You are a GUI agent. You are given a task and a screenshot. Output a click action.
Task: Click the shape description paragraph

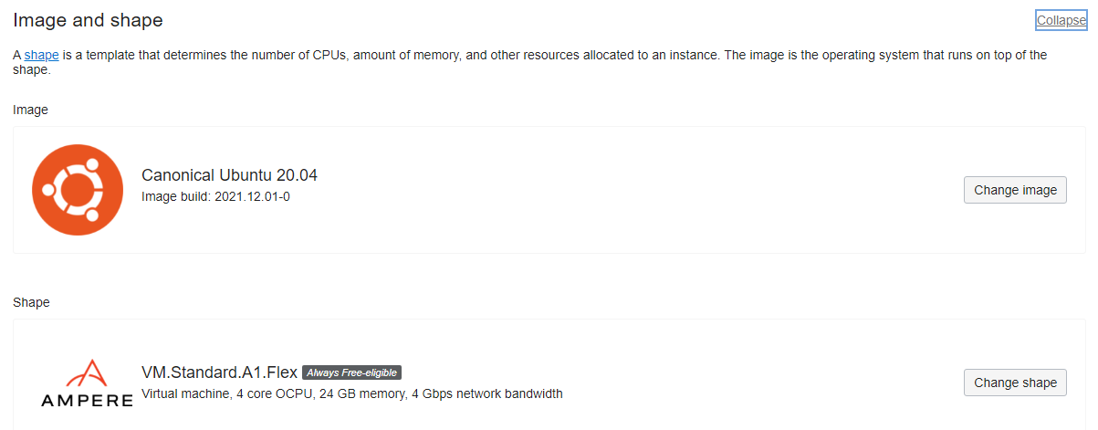point(529,62)
